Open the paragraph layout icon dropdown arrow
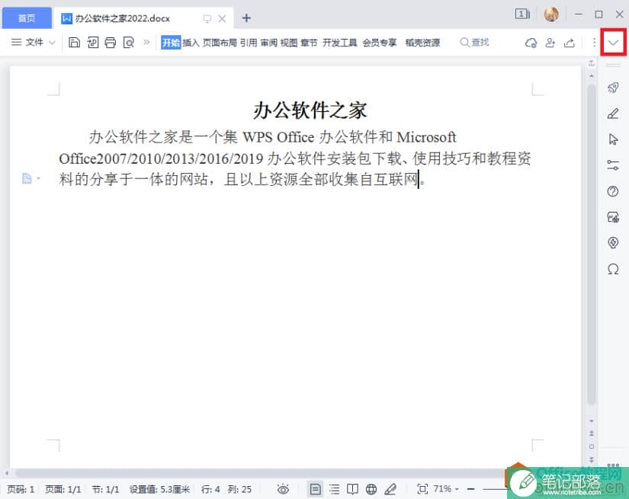 point(39,178)
